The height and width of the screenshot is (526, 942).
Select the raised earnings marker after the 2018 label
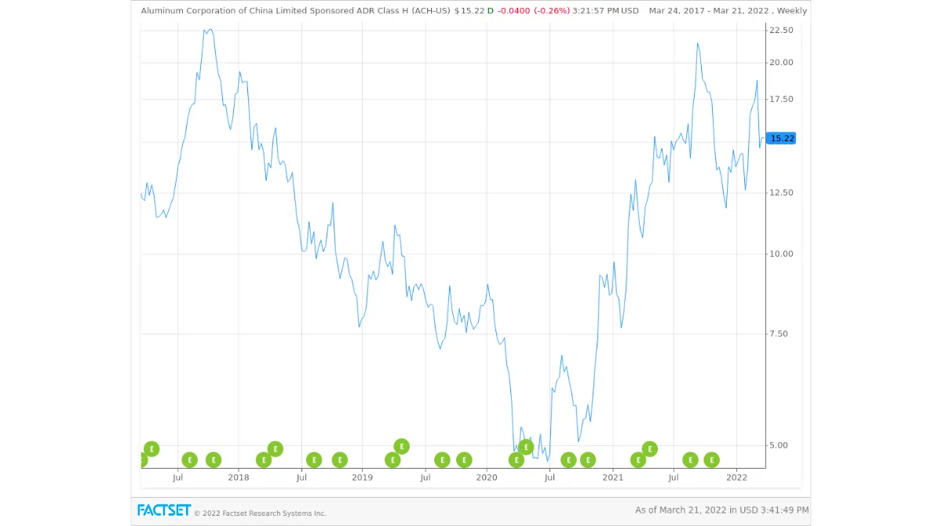coord(274,448)
